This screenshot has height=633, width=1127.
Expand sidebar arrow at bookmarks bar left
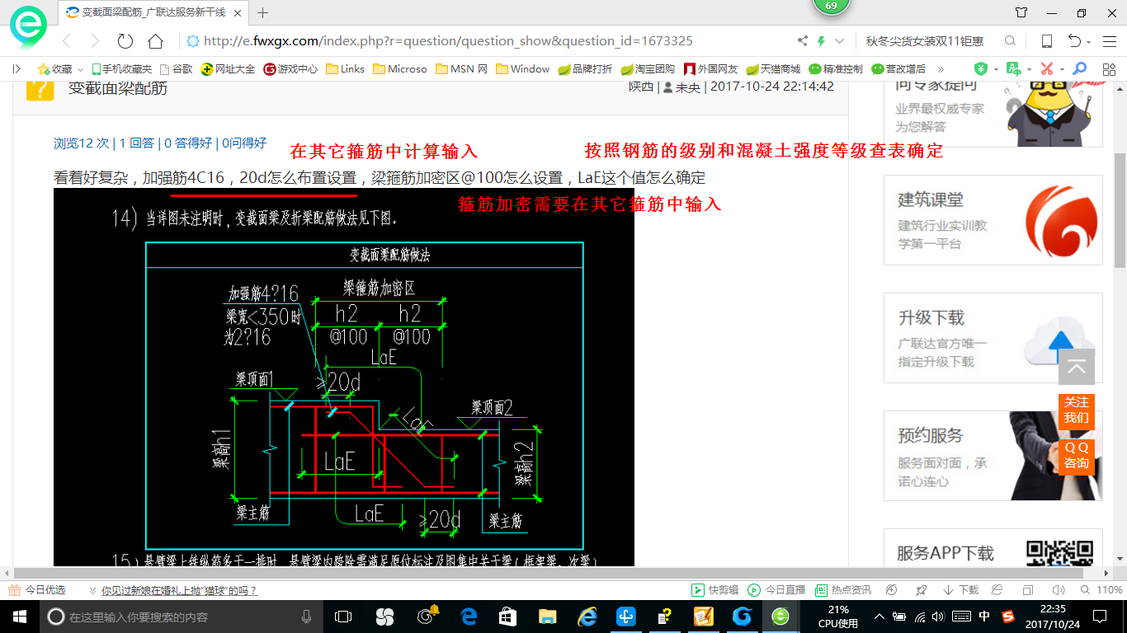point(17,69)
